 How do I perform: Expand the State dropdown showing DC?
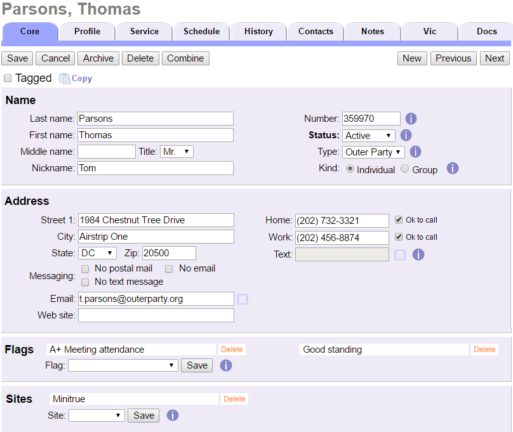pyautogui.click(x=97, y=252)
